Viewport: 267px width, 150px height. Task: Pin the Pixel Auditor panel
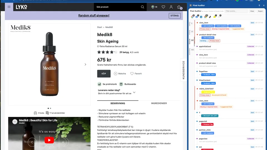pos(259,6)
